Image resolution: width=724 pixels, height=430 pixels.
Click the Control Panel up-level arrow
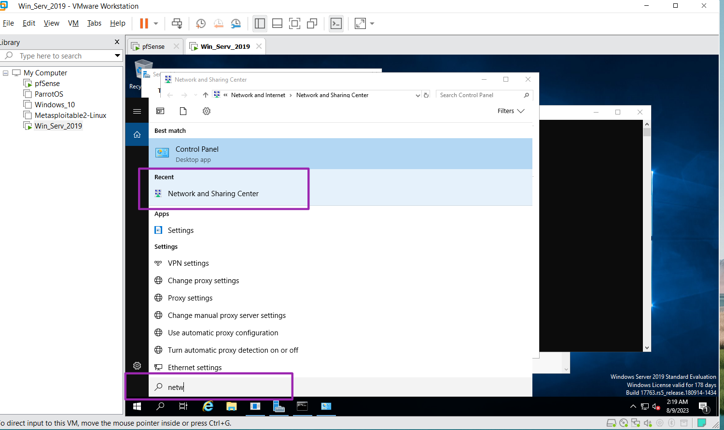click(x=206, y=95)
